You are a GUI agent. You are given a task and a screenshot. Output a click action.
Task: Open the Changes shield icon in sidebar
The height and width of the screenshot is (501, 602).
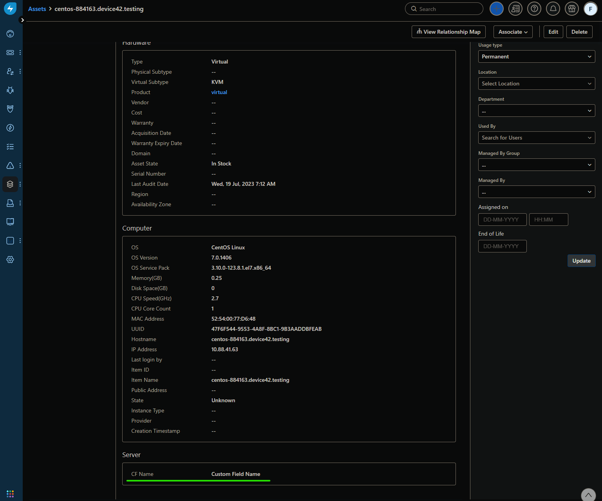[10, 109]
